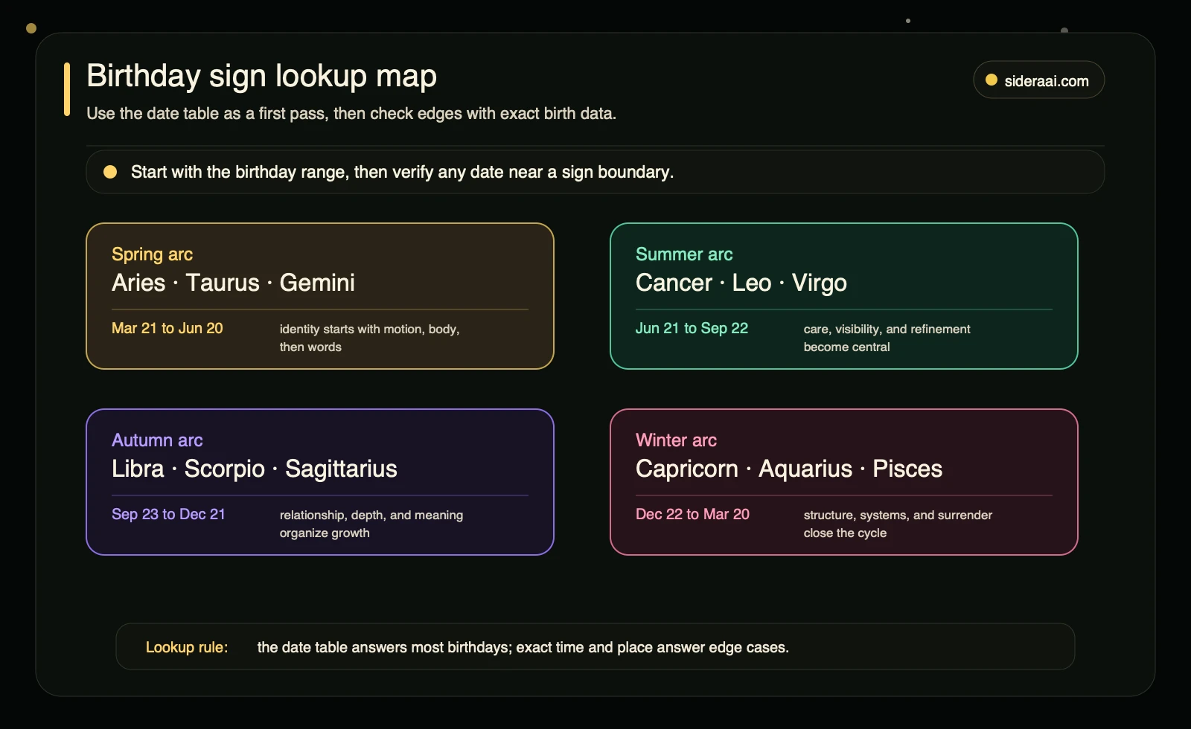
Task: Select the Summer arc label
Action: 684,254
